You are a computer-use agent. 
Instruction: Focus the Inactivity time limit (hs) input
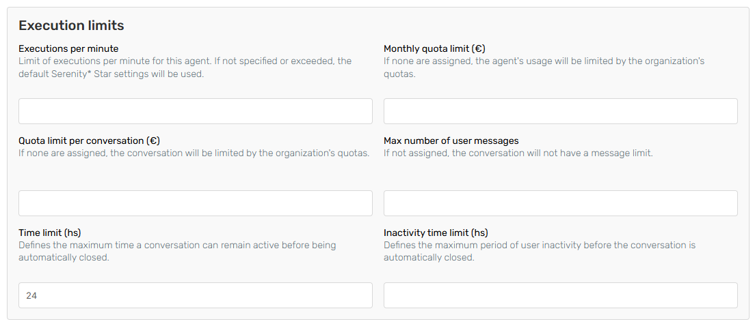click(560, 295)
